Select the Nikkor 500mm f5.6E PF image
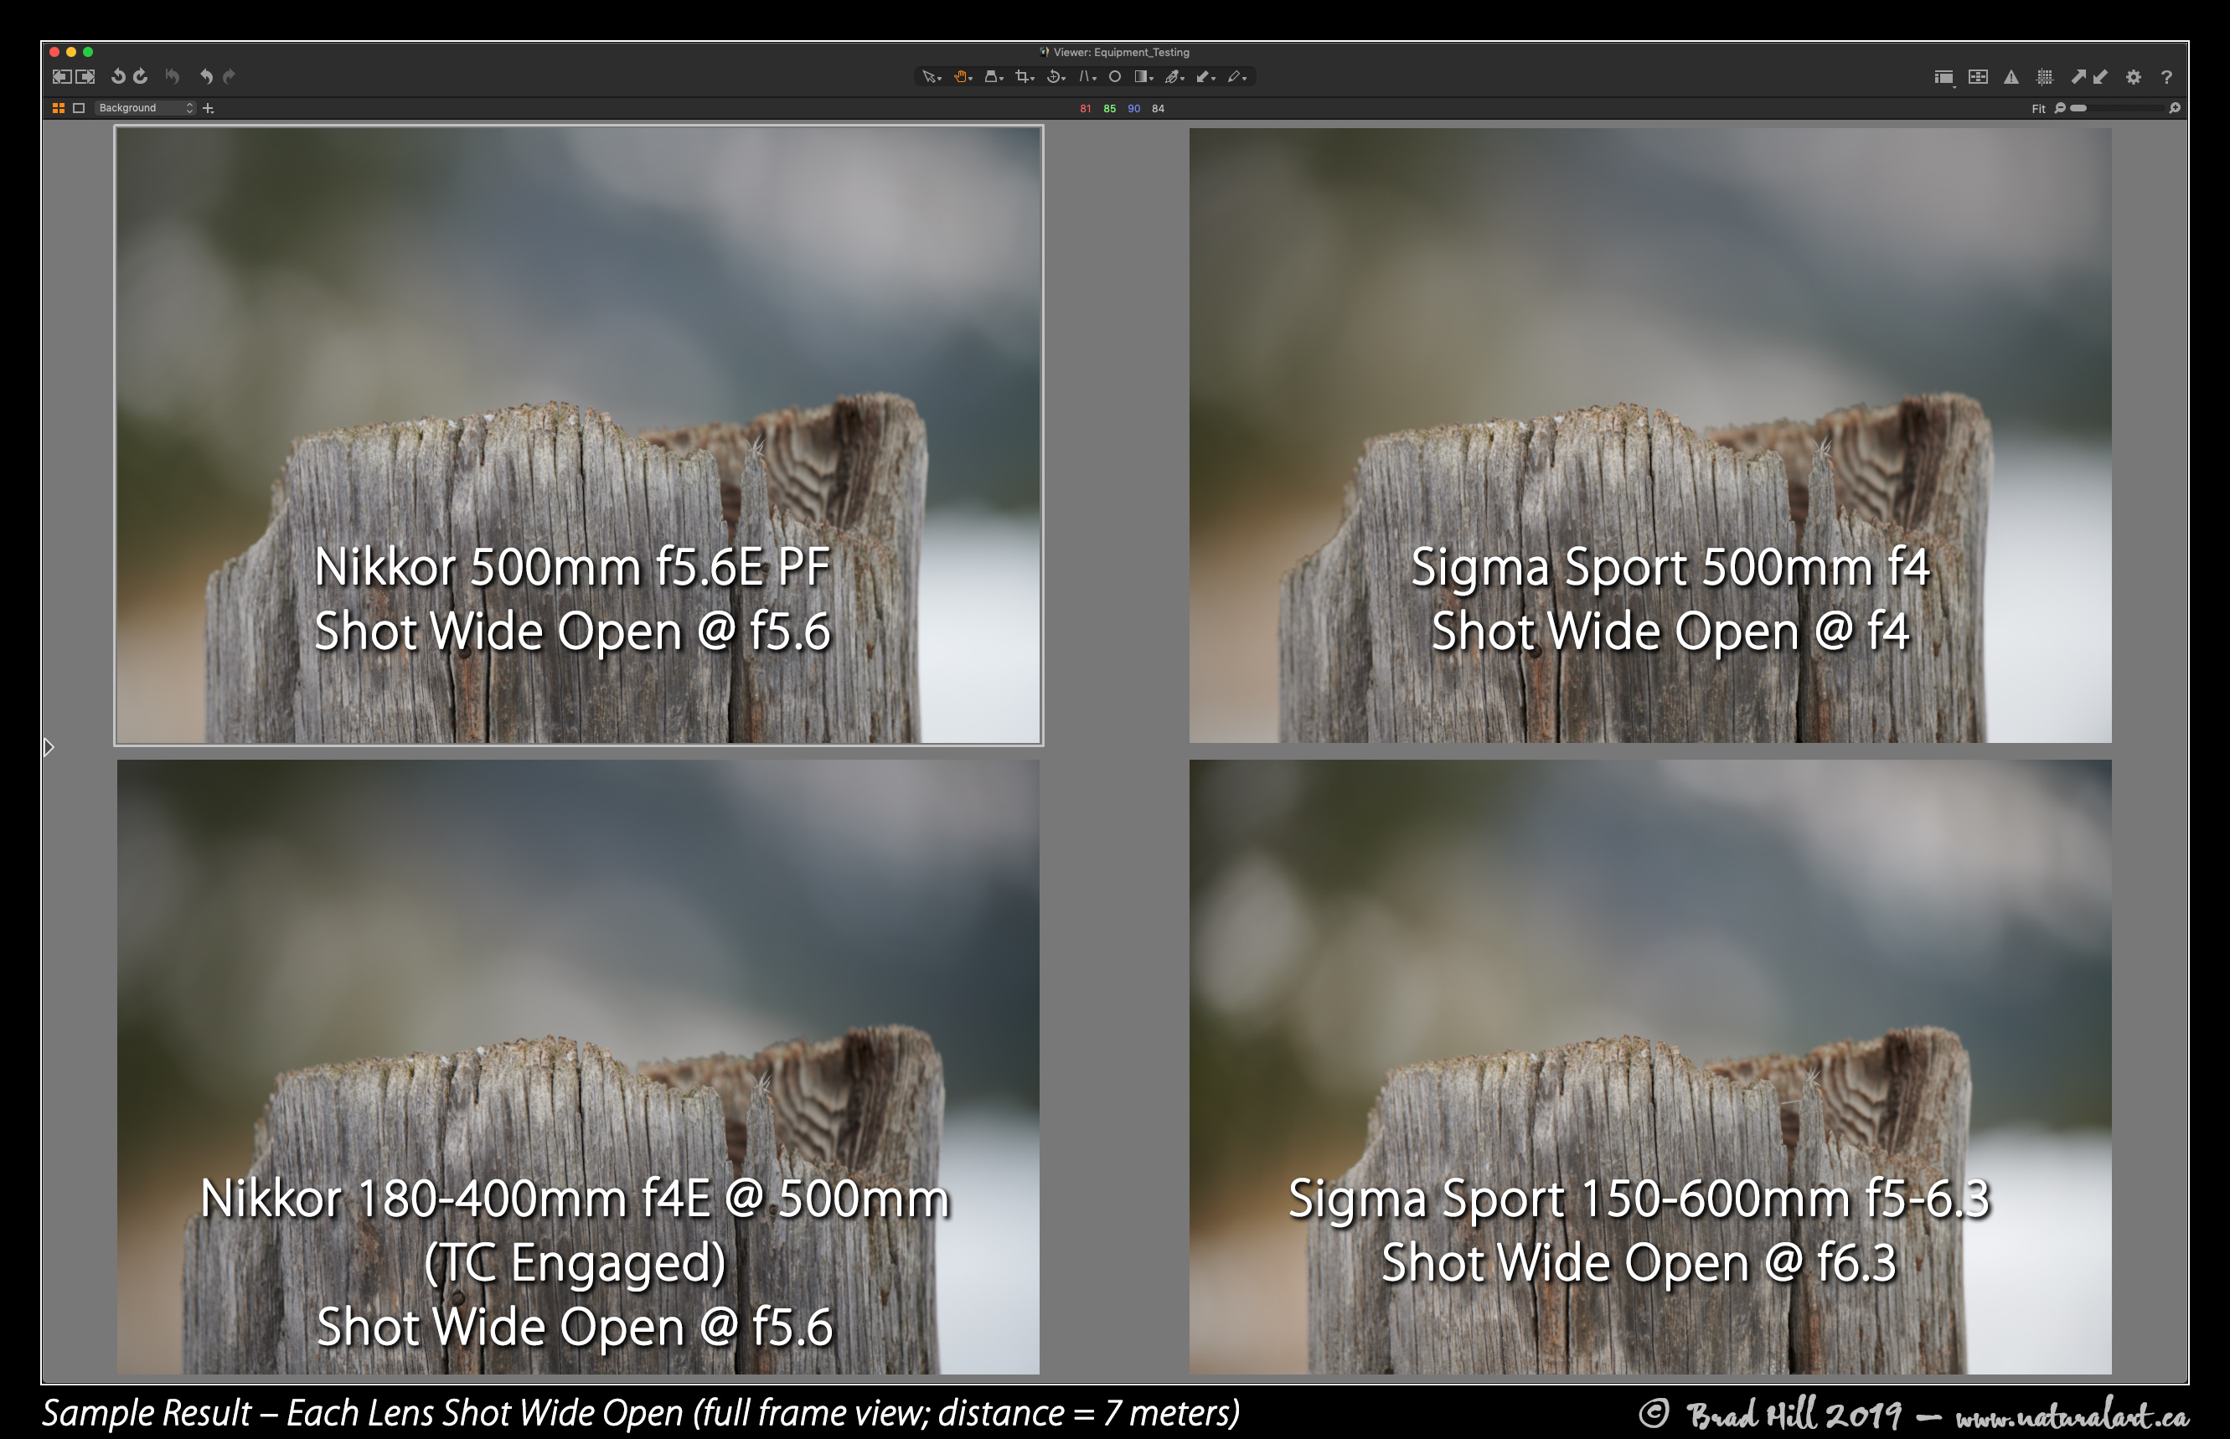The height and width of the screenshot is (1439, 2230). click(x=579, y=436)
